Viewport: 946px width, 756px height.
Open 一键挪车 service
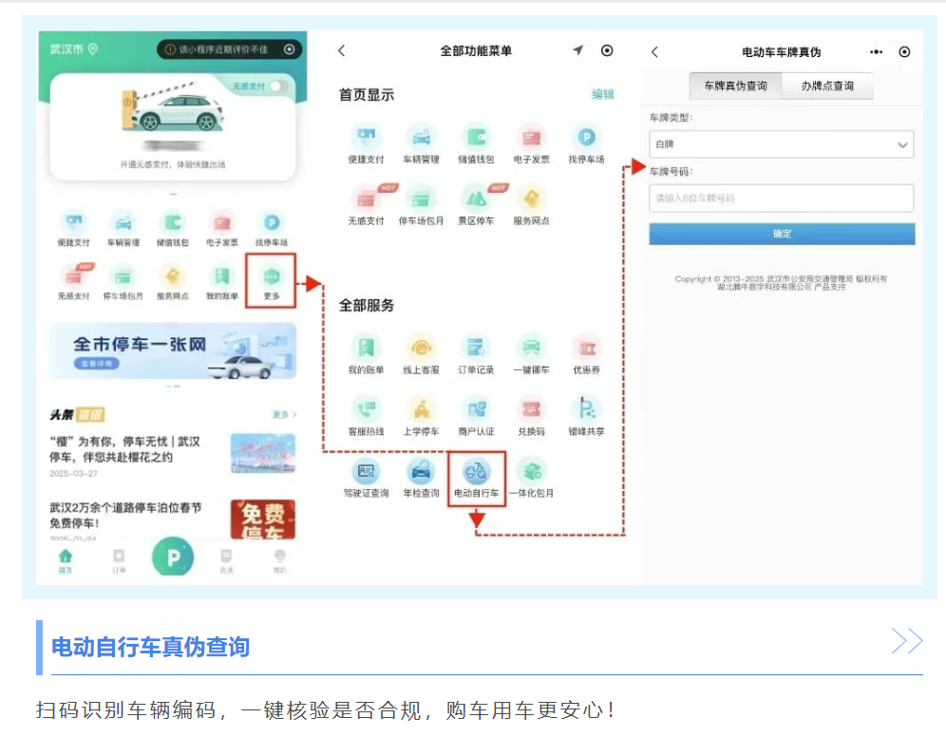pos(531,353)
